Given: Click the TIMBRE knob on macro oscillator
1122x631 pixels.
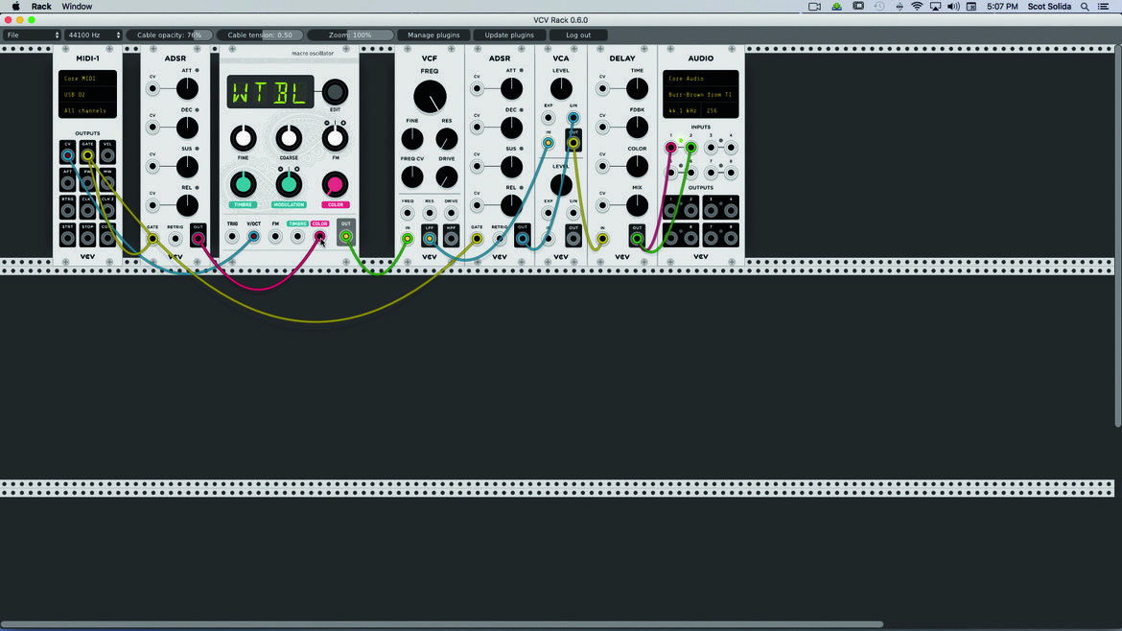Looking at the screenshot, I should click(244, 184).
